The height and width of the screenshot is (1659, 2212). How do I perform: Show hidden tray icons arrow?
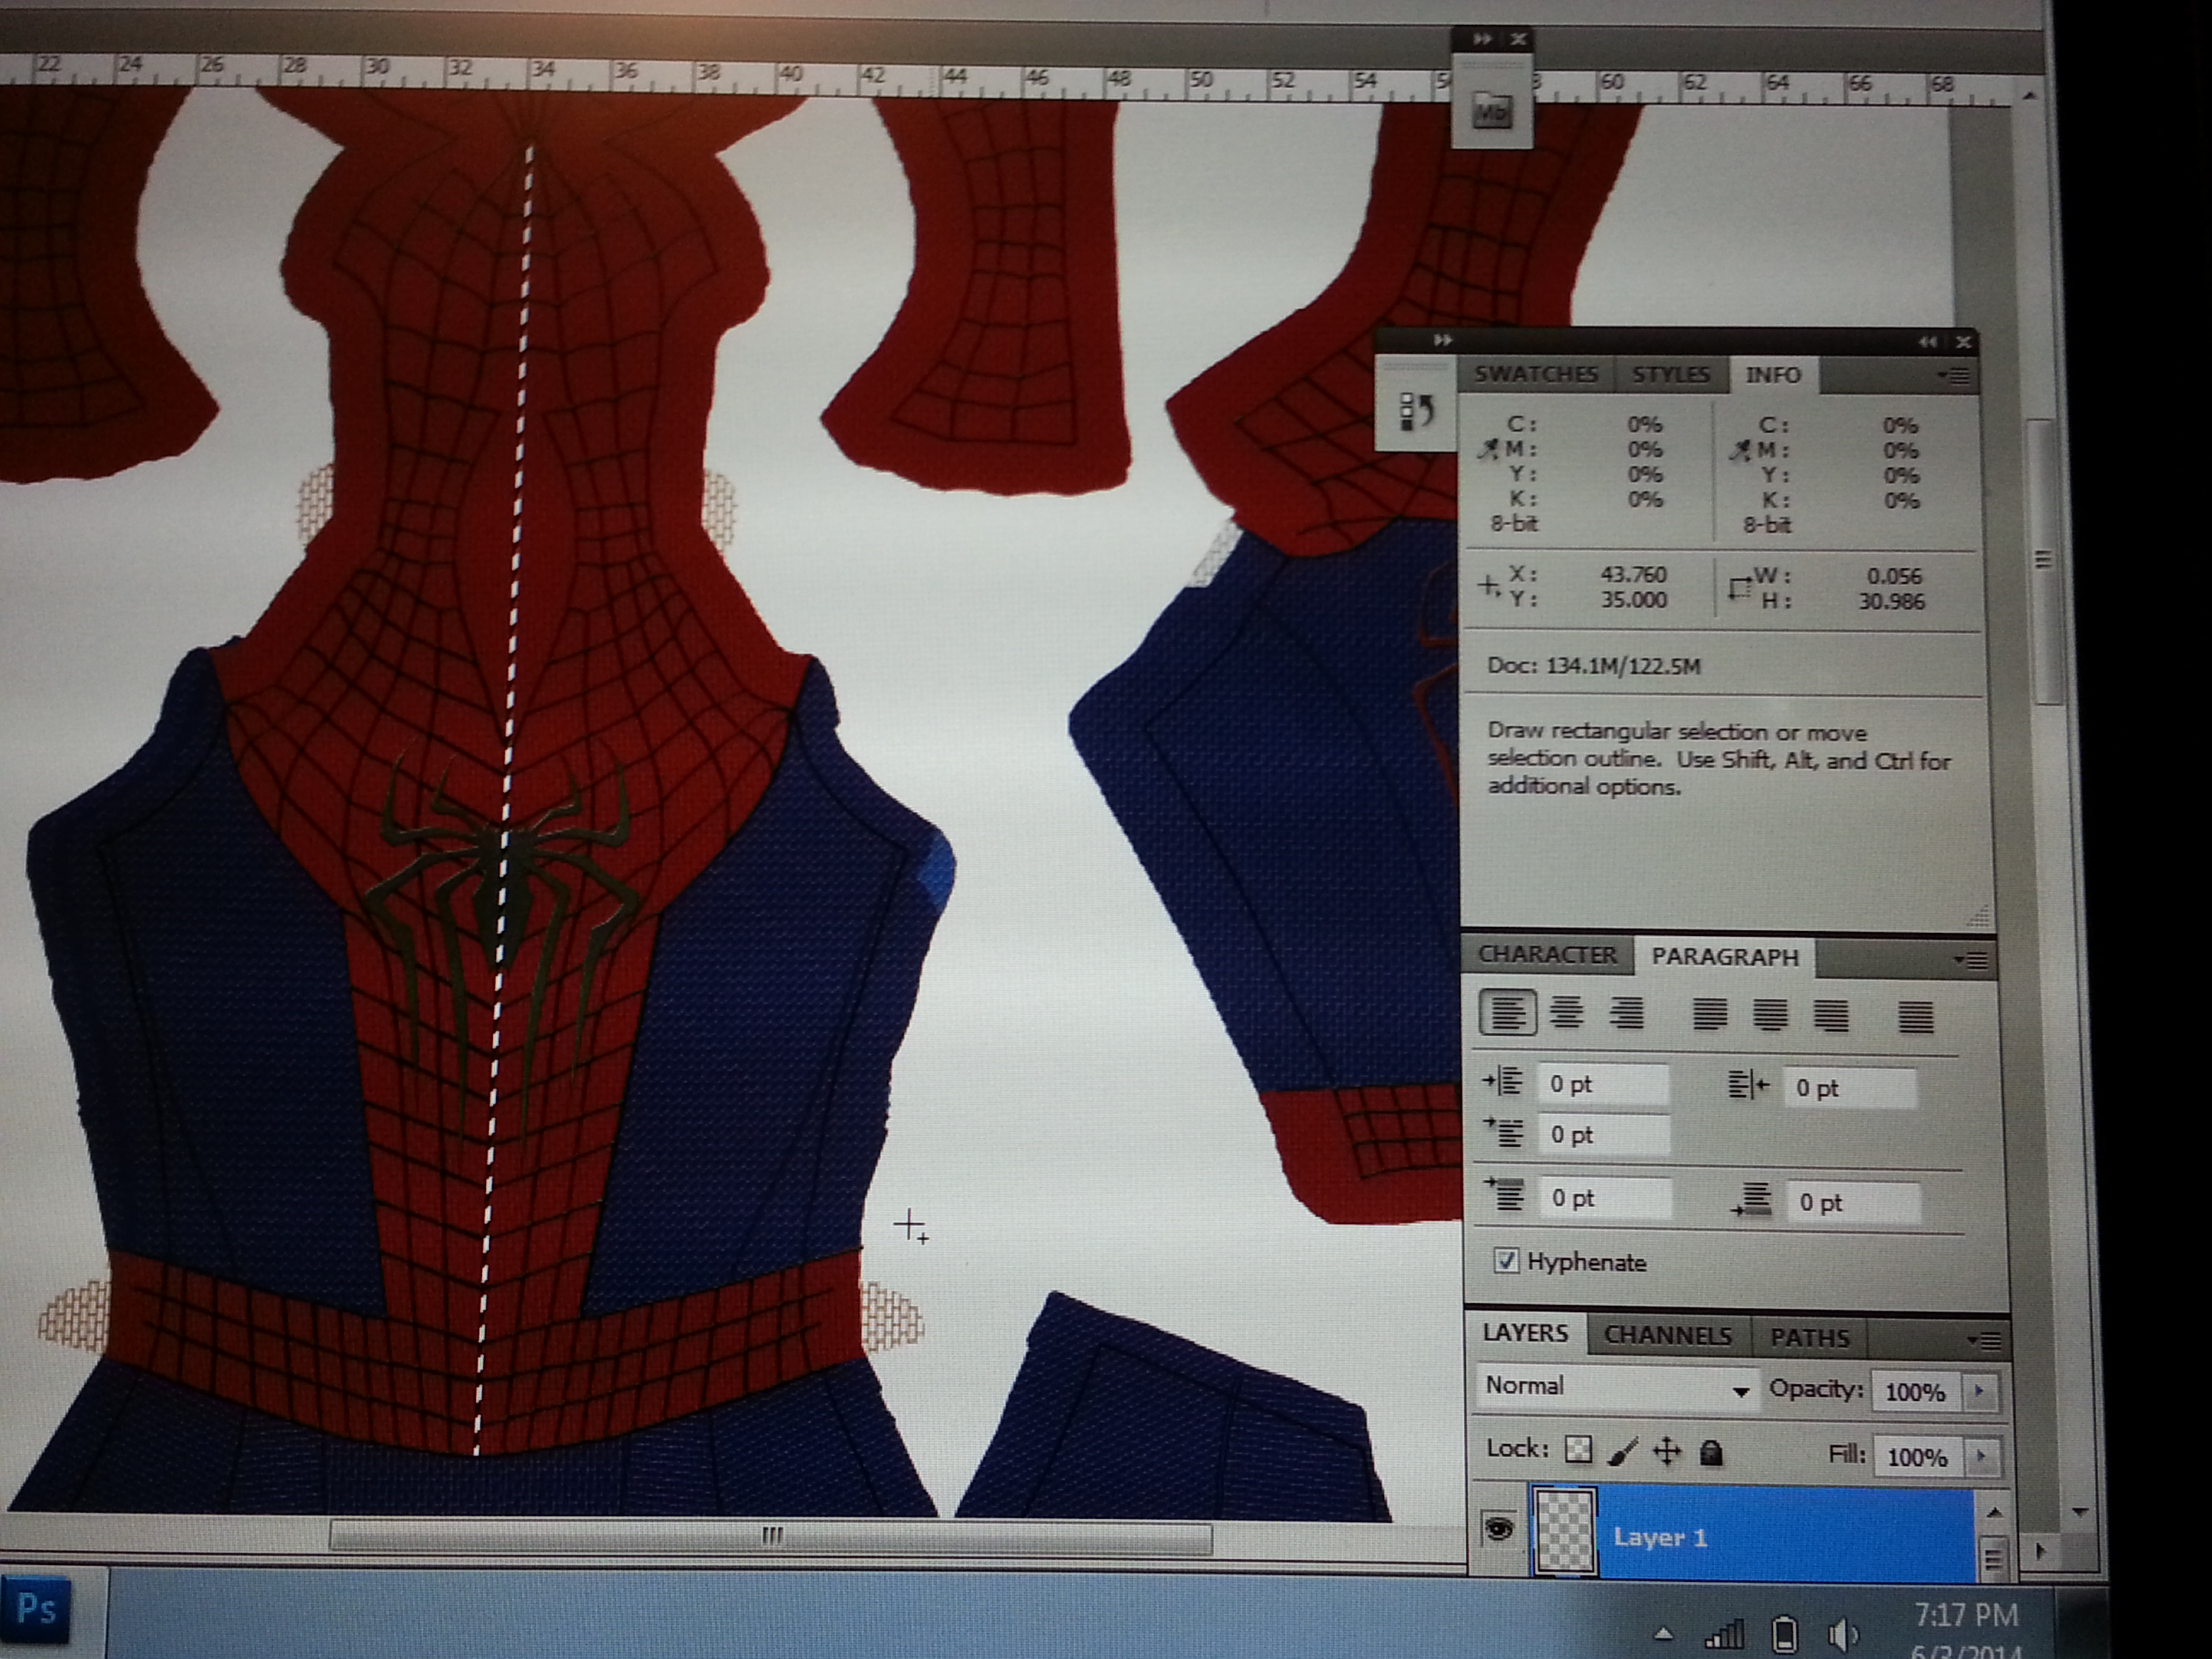pos(1663,1635)
